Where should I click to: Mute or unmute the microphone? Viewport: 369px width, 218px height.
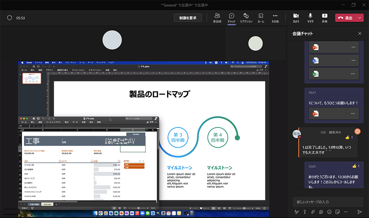coord(310,18)
